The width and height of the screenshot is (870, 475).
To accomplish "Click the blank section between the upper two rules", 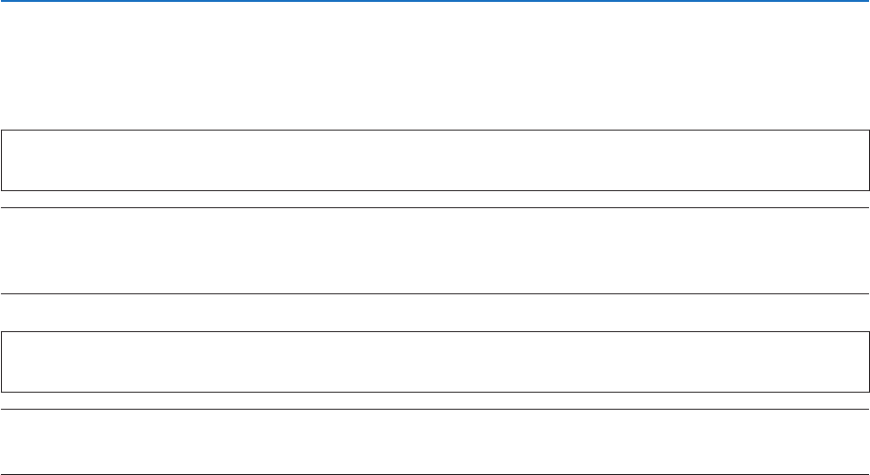I will tap(435, 251).
